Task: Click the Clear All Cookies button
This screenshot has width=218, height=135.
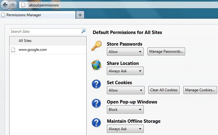Action: [x=164, y=90]
